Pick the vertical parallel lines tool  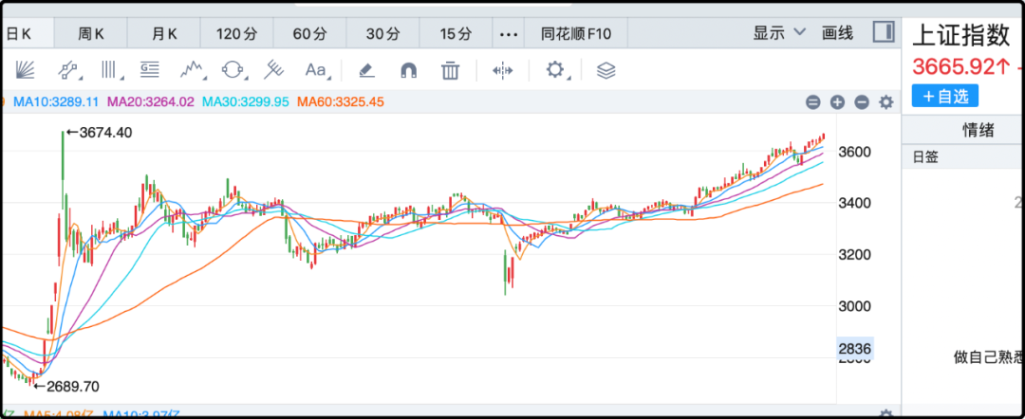[x=111, y=70]
